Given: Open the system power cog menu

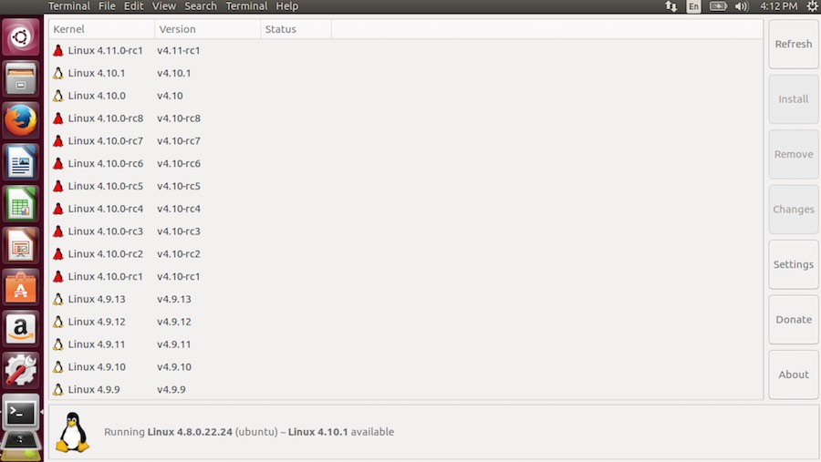Looking at the screenshot, I should click(x=812, y=6).
